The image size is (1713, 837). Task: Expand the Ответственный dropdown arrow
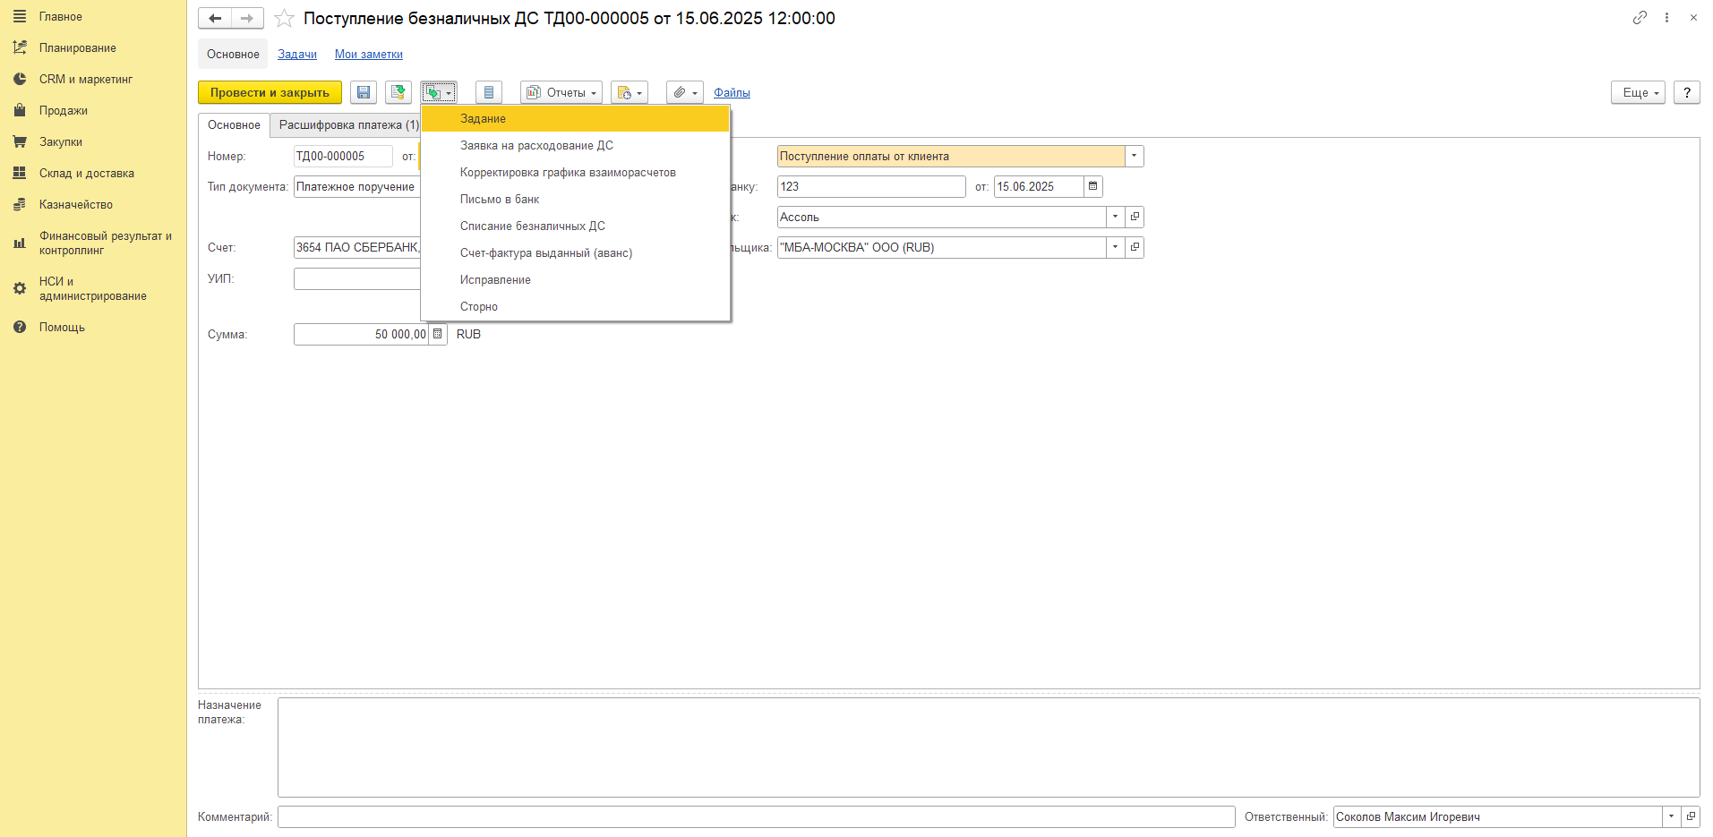point(1672,816)
